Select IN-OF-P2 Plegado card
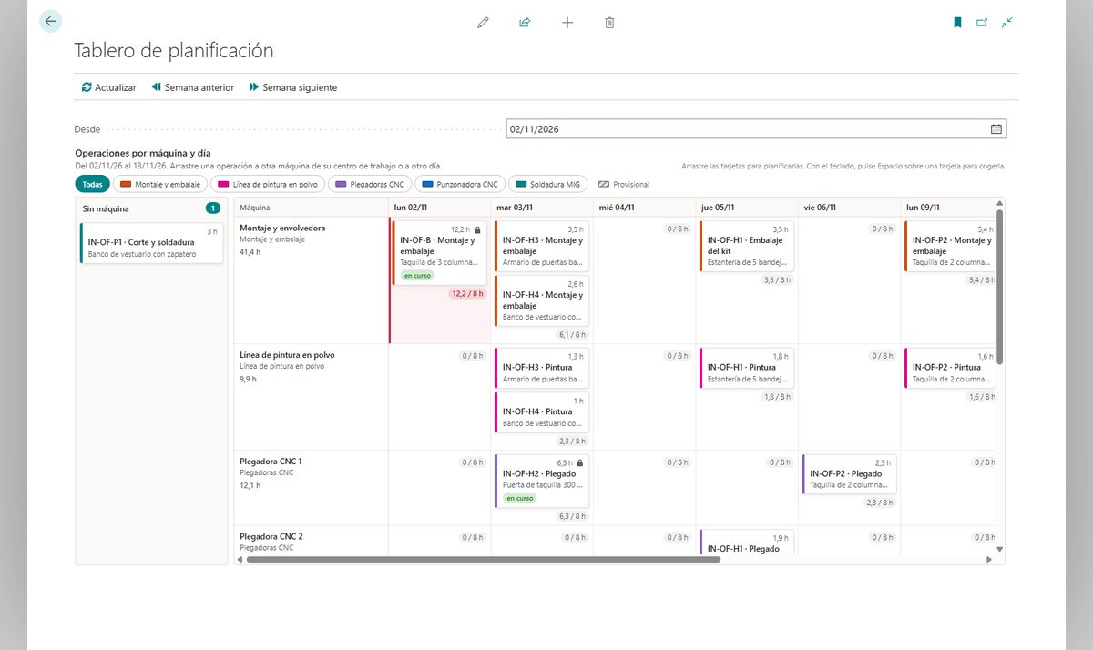This screenshot has height=650, width=1093. [x=850, y=474]
